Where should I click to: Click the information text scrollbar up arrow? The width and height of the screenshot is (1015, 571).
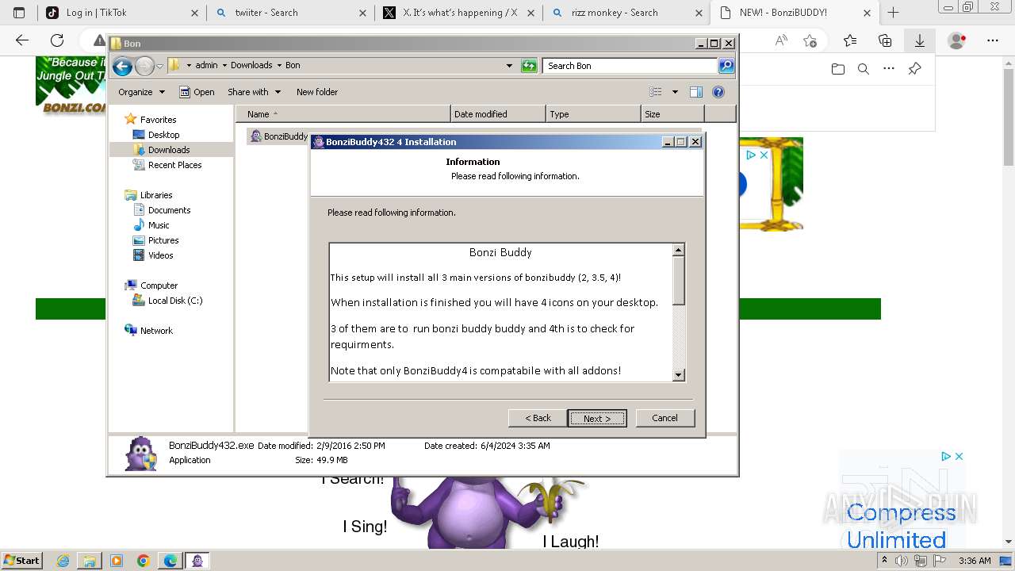pos(678,251)
